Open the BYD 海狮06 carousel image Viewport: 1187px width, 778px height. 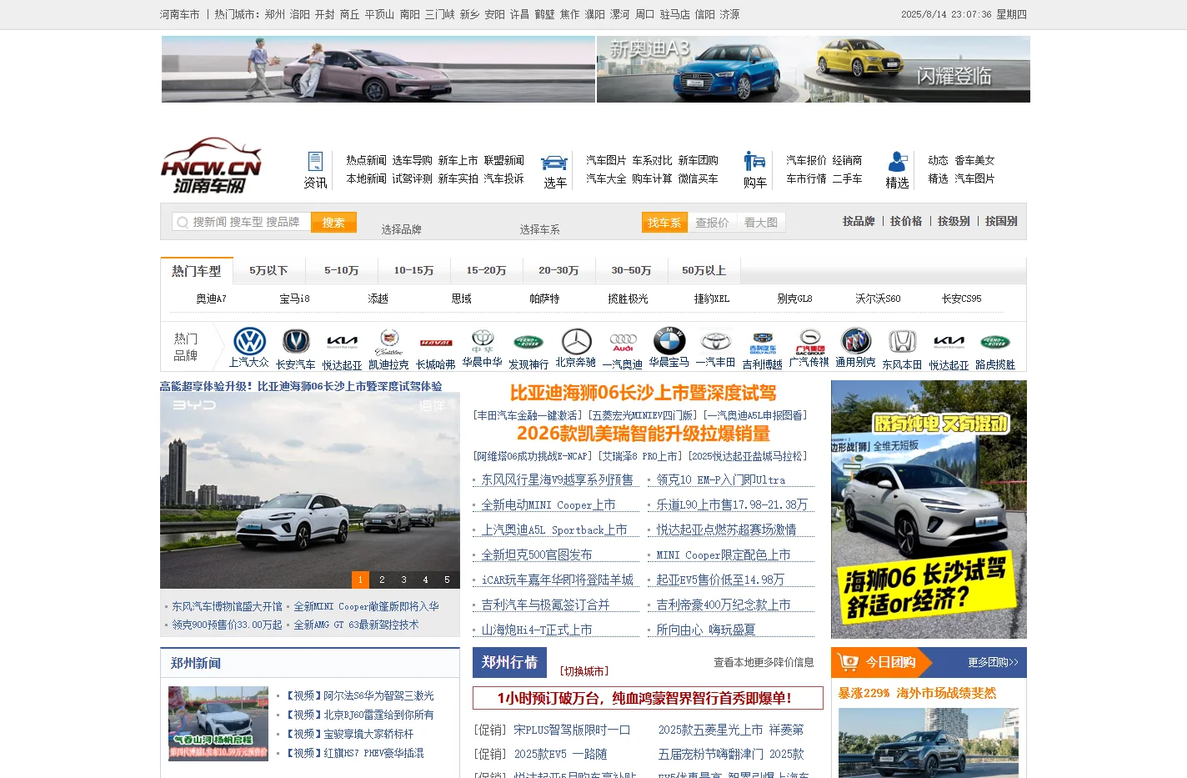pyautogui.click(x=310, y=491)
